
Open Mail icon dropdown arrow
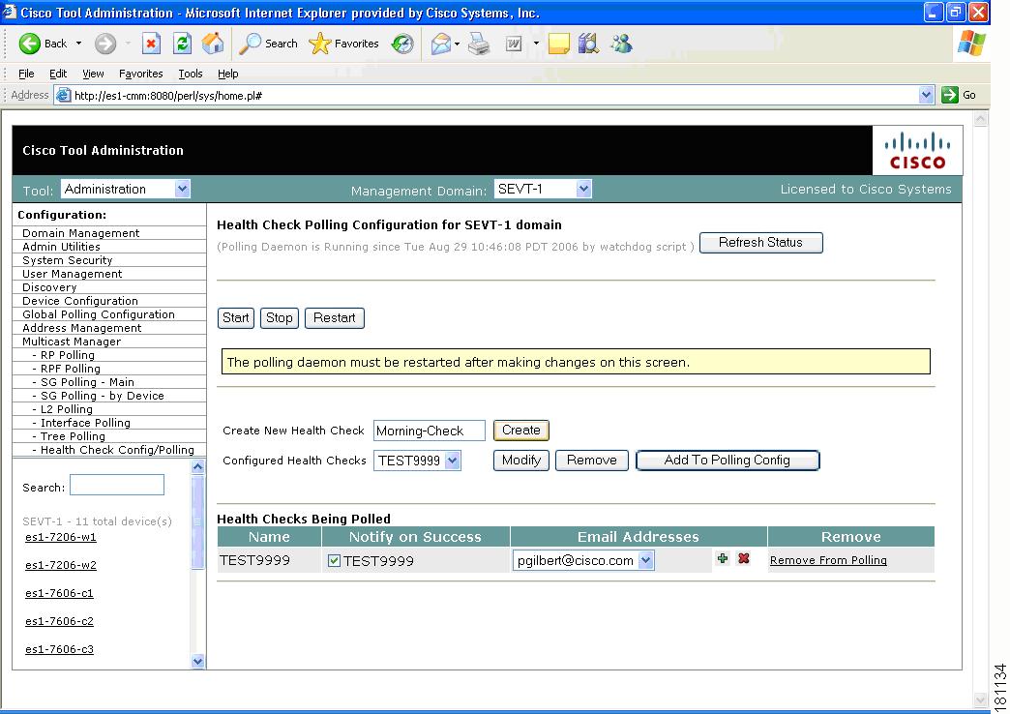point(457,44)
